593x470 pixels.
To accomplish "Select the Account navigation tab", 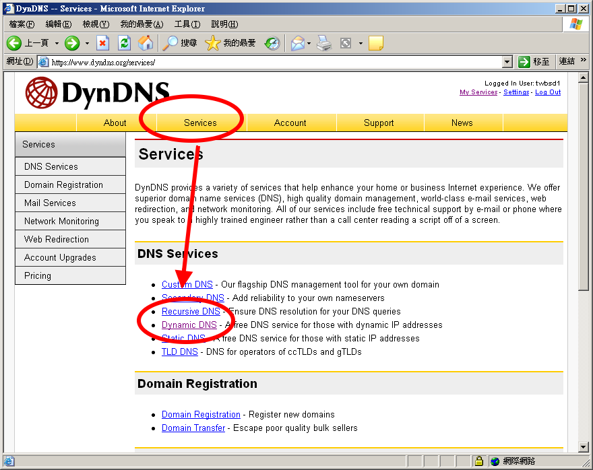I will click(x=290, y=123).
